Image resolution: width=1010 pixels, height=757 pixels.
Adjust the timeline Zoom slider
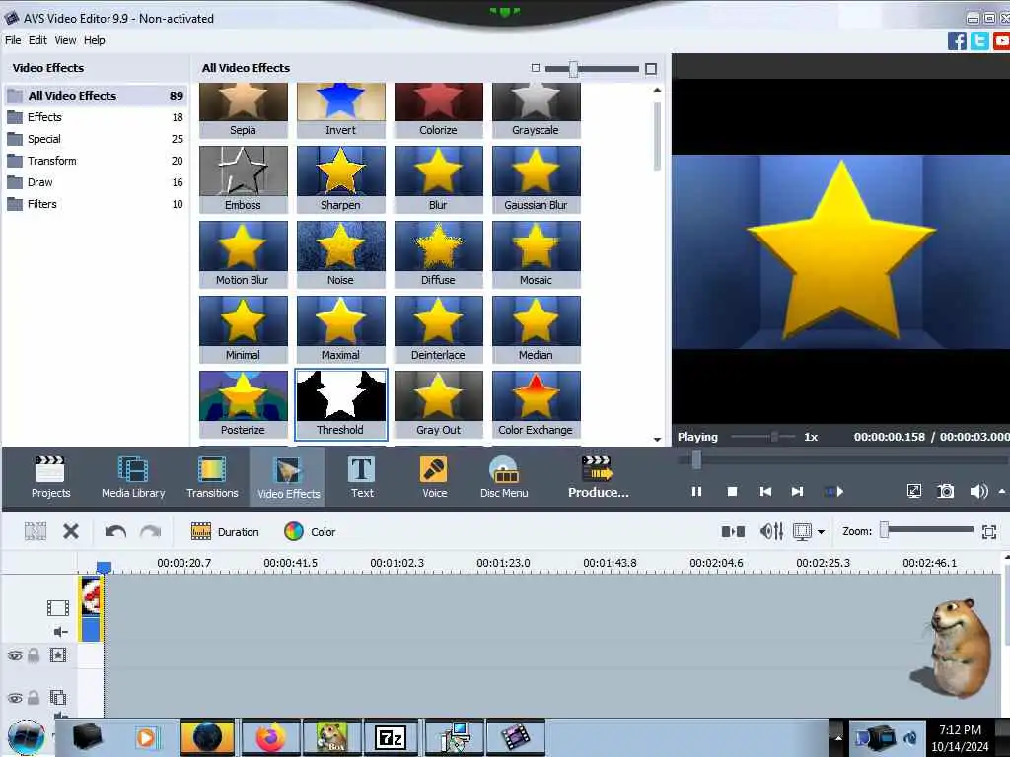[927, 530]
